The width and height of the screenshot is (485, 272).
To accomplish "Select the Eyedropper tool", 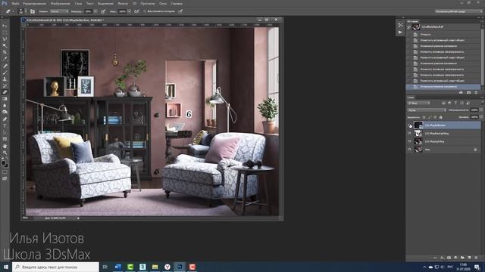I will [5, 59].
